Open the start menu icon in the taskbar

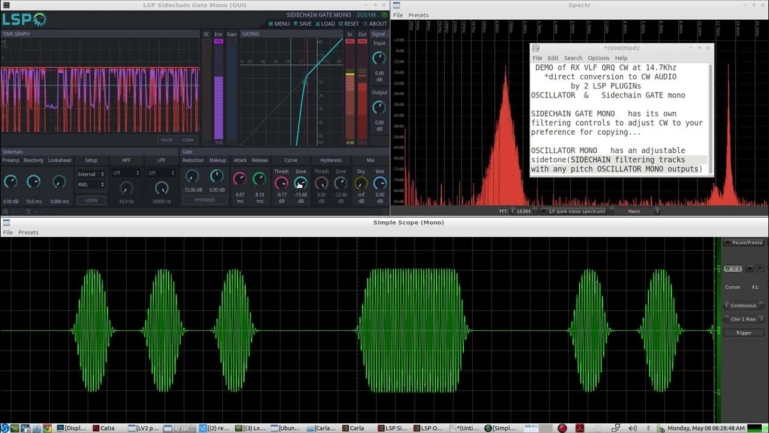[x=5, y=428]
